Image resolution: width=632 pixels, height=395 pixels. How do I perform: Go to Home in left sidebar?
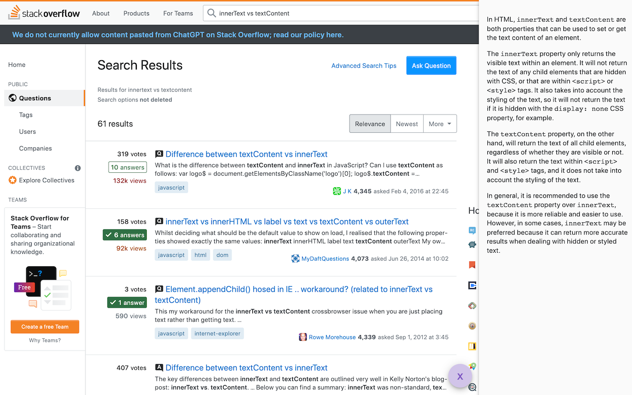tap(17, 65)
